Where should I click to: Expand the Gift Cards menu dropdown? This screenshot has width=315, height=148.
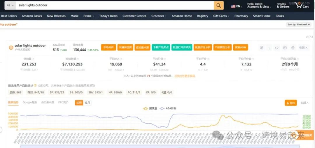[x=221, y=16]
